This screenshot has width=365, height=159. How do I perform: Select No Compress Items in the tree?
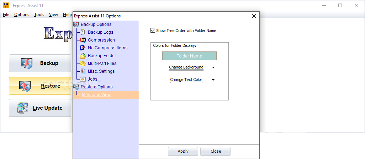point(107,48)
